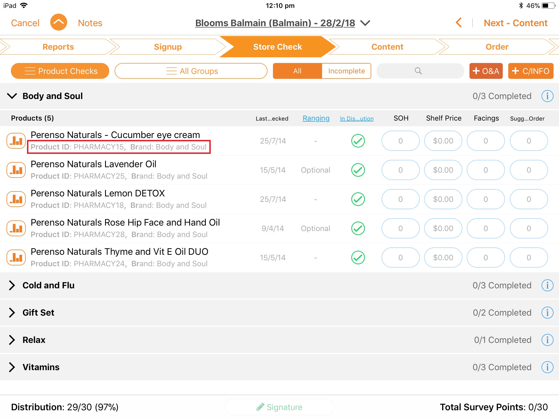
Task: Collapse the Body and Soul group
Action: 12,96
